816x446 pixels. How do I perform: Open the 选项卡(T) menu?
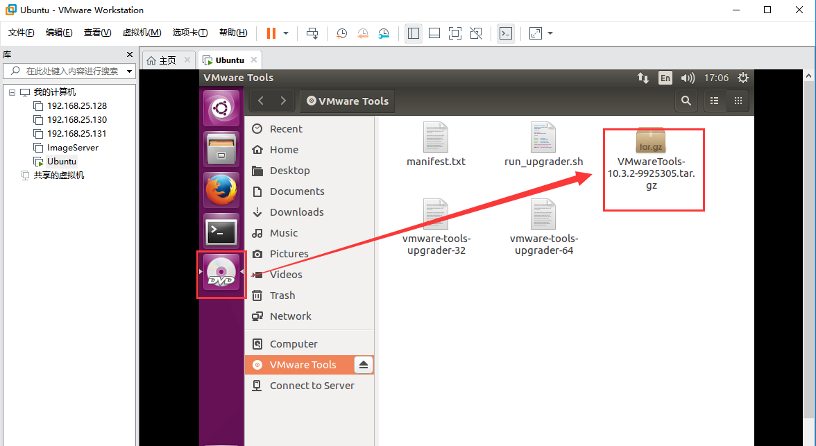pyautogui.click(x=190, y=33)
